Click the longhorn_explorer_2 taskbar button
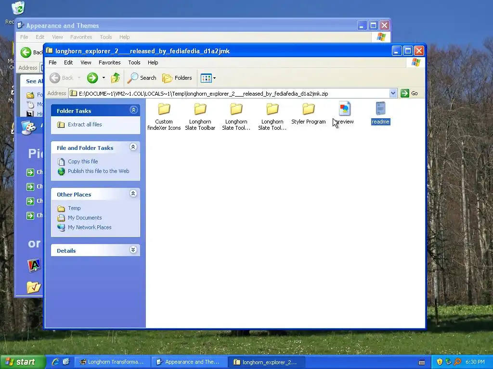The height and width of the screenshot is (369, 493). click(x=266, y=362)
